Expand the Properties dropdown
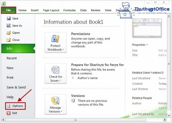 140,45
